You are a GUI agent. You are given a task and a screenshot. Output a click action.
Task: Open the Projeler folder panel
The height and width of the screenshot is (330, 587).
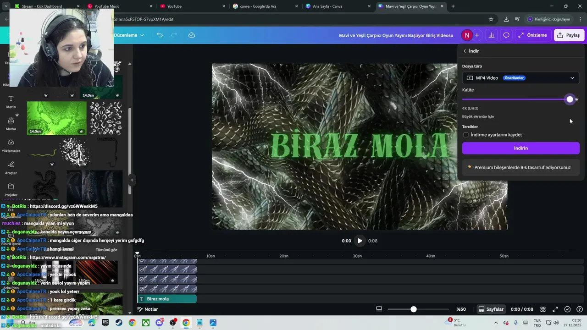tap(11, 190)
